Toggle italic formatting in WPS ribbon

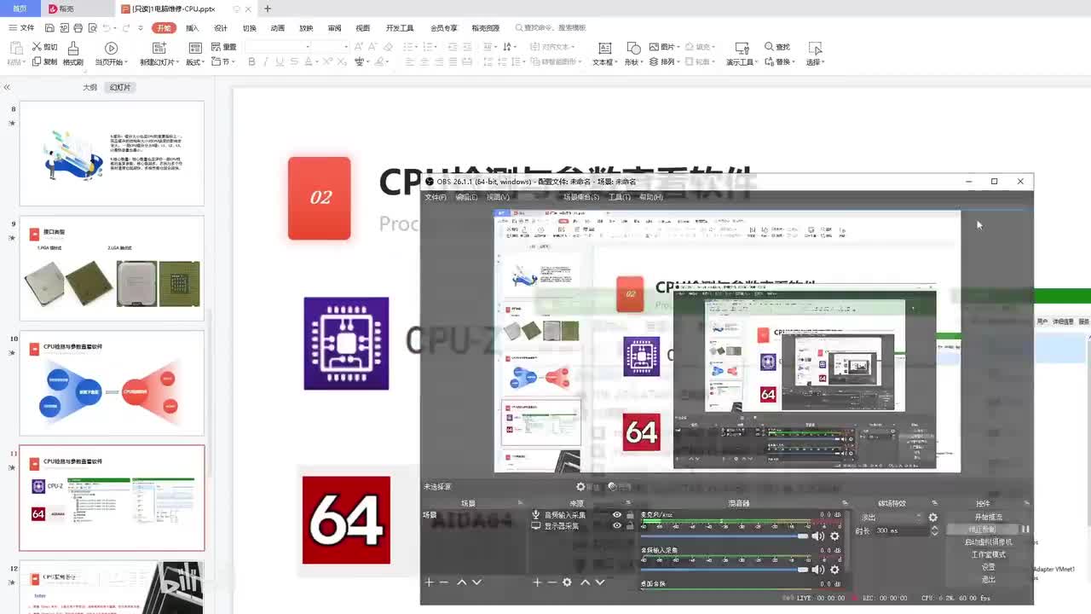click(266, 61)
